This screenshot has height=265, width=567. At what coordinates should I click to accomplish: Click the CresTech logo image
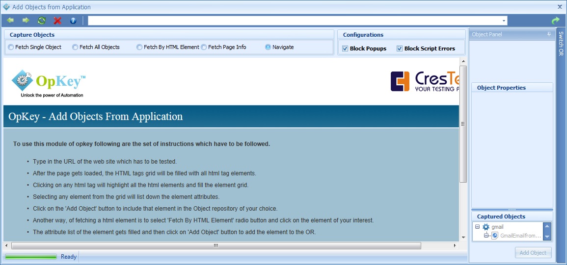pos(425,81)
